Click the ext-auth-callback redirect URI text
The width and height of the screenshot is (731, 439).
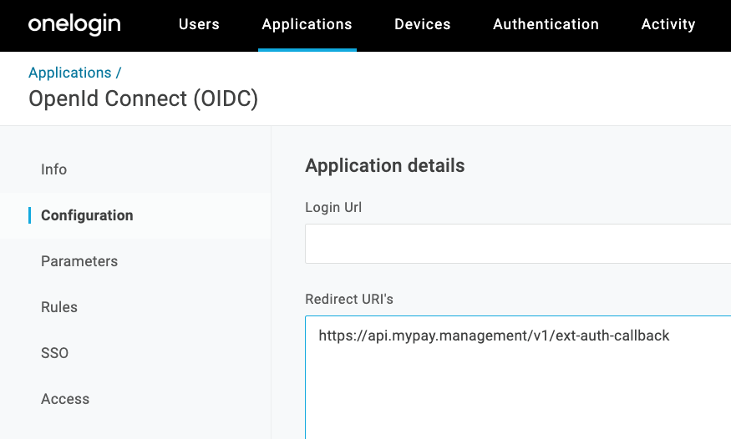click(x=495, y=336)
